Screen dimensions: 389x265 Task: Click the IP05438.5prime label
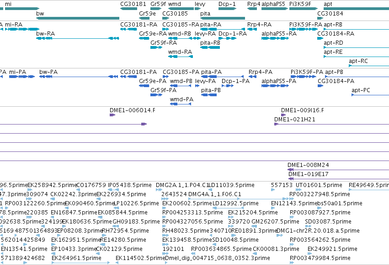pyautogui.click(x=129, y=185)
